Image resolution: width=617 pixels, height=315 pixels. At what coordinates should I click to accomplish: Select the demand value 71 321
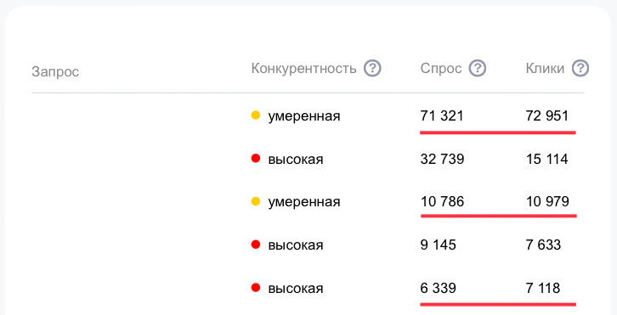pyautogui.click(x=442, y=116)
